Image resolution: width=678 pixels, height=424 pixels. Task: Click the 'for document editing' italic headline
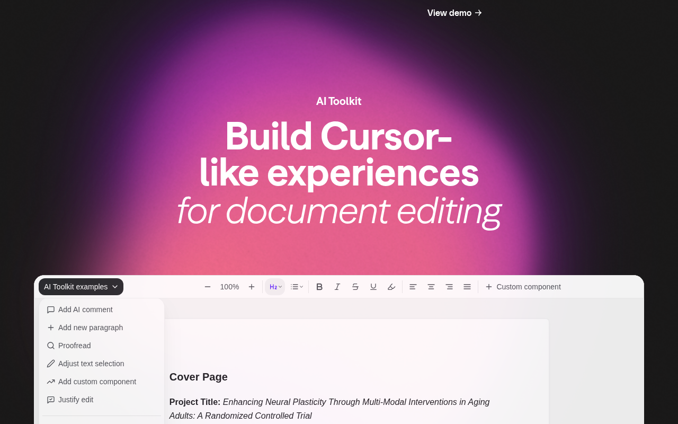[339, 211]
